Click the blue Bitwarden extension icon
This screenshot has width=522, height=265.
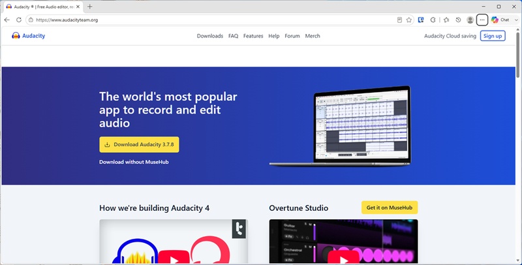tap(421, 20)
